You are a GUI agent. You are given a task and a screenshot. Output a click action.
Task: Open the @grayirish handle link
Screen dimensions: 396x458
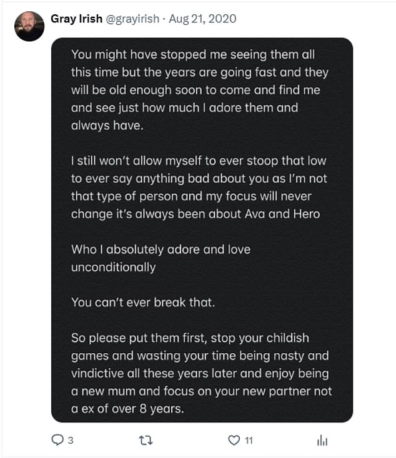point(132,19)
